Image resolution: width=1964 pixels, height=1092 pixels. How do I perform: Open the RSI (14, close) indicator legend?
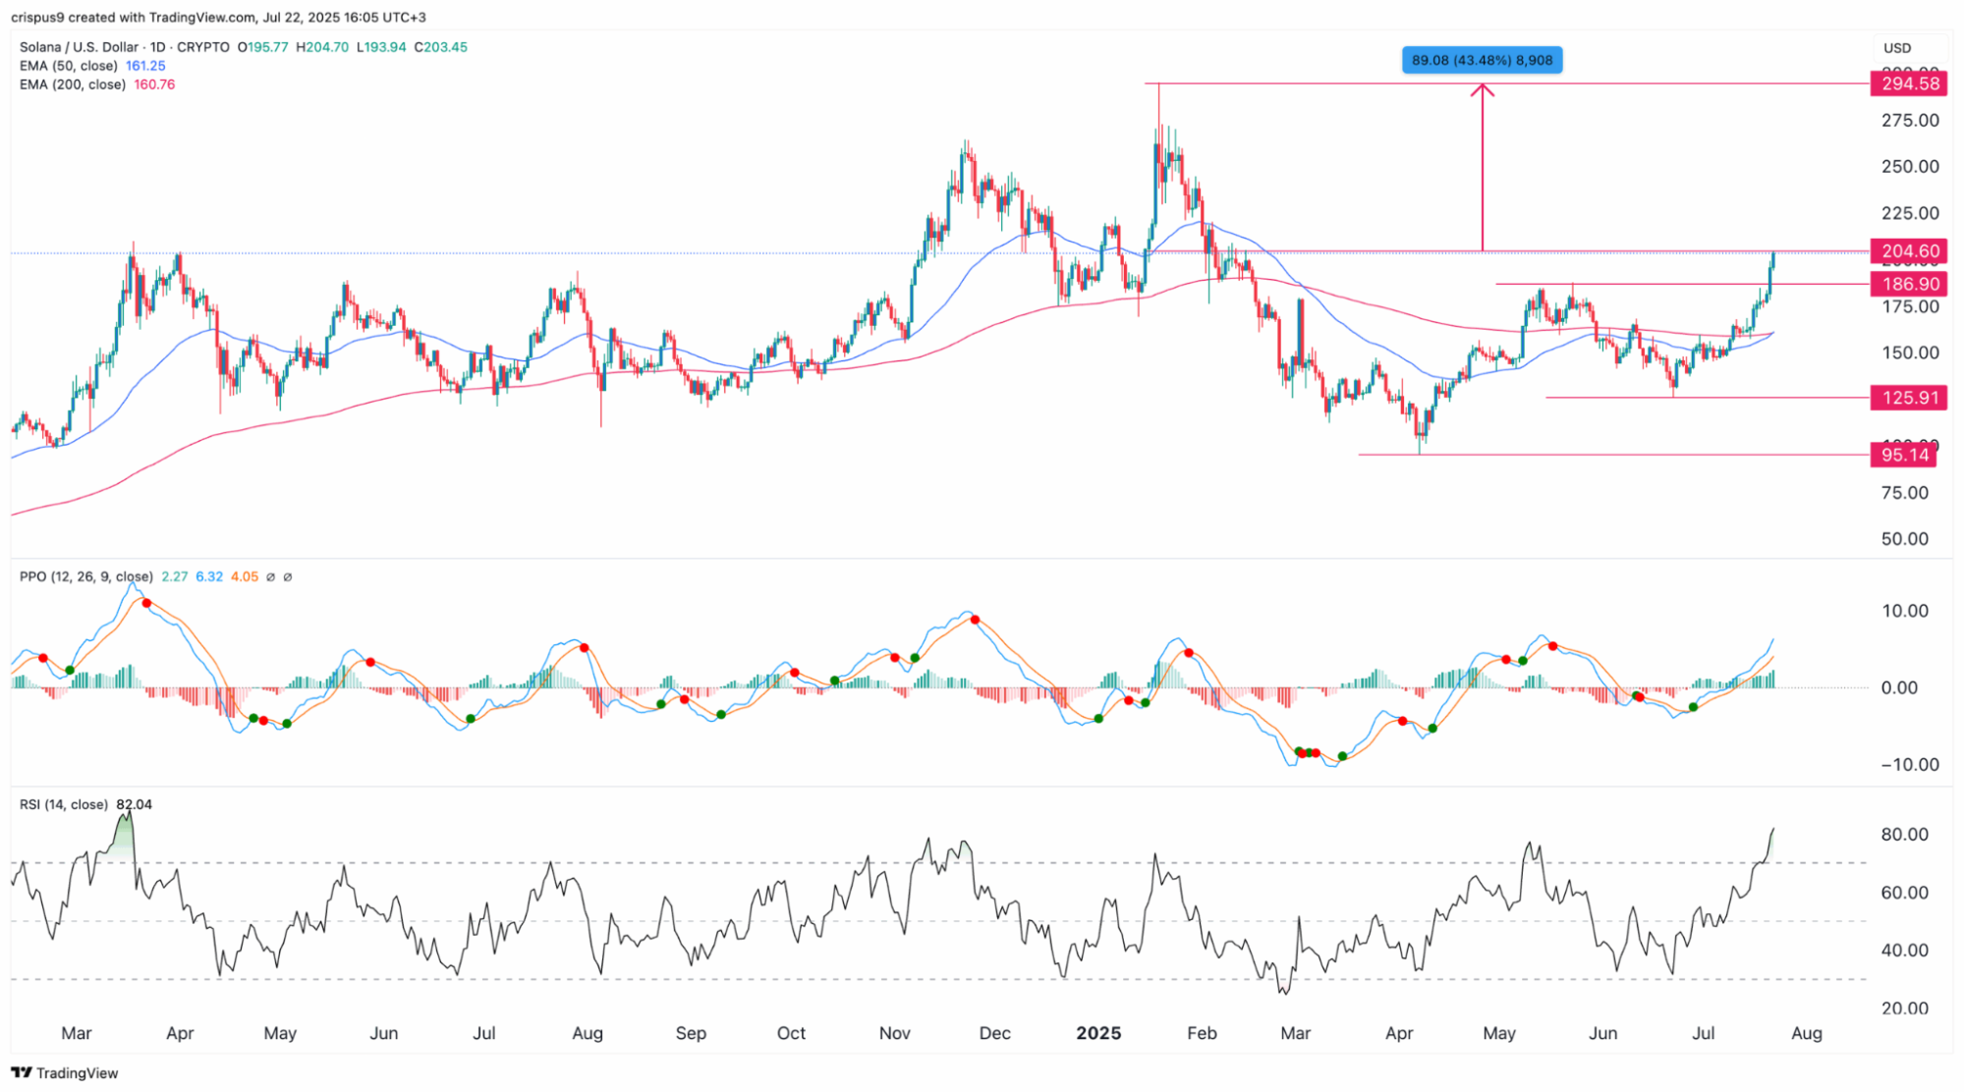63,804
